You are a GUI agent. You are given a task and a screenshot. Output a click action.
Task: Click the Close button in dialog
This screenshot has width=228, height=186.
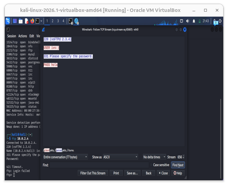pyautogui.click(x=163, y=173)
